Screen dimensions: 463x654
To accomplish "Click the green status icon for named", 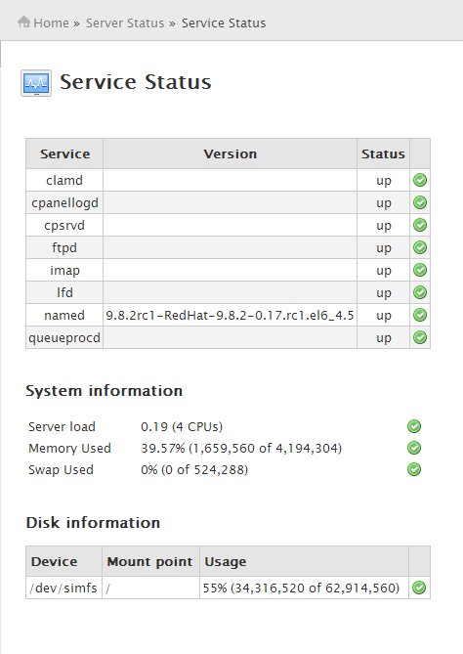I will [420, 315].
